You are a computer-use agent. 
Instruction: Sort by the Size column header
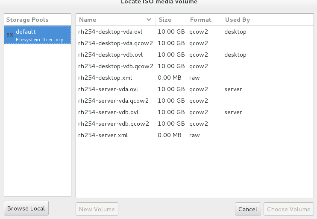tap(171, 20)
